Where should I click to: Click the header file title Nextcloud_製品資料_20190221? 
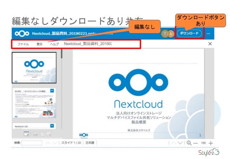64,33
